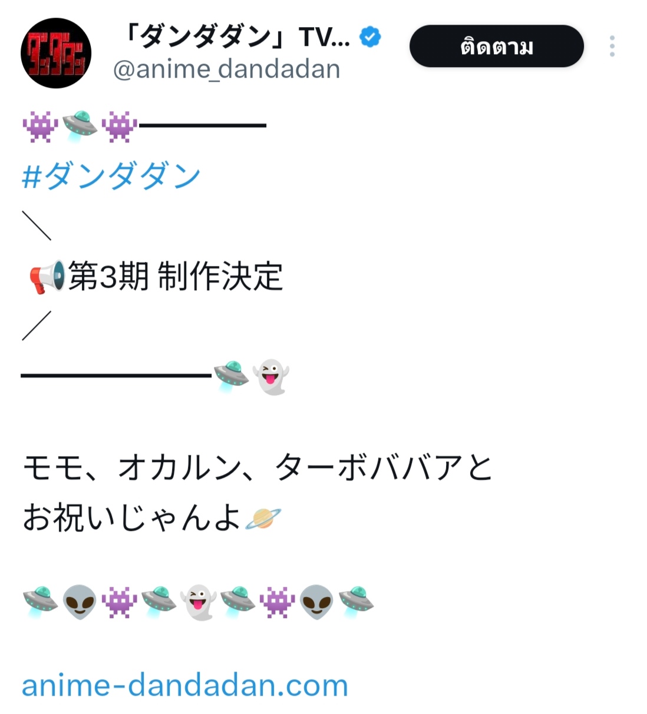Visit the anime-dandadan.com link
The height and width of the screenshot is (714, 647).
click(x=185, y=685)
